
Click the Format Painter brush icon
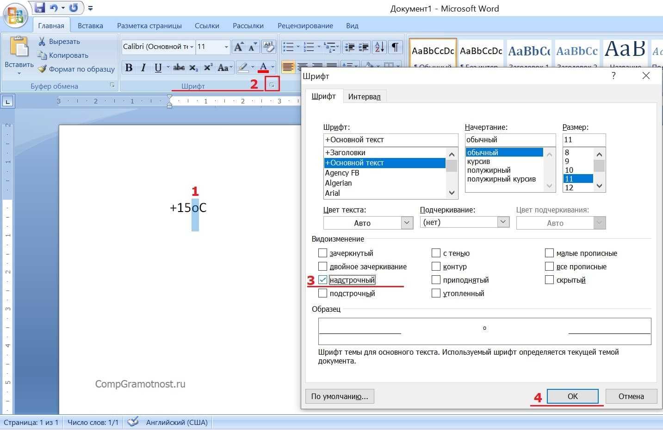pyautogui.click(x=43, y=69)
